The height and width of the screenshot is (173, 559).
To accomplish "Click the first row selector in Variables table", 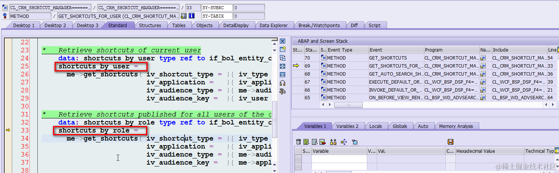I will 298,159.
